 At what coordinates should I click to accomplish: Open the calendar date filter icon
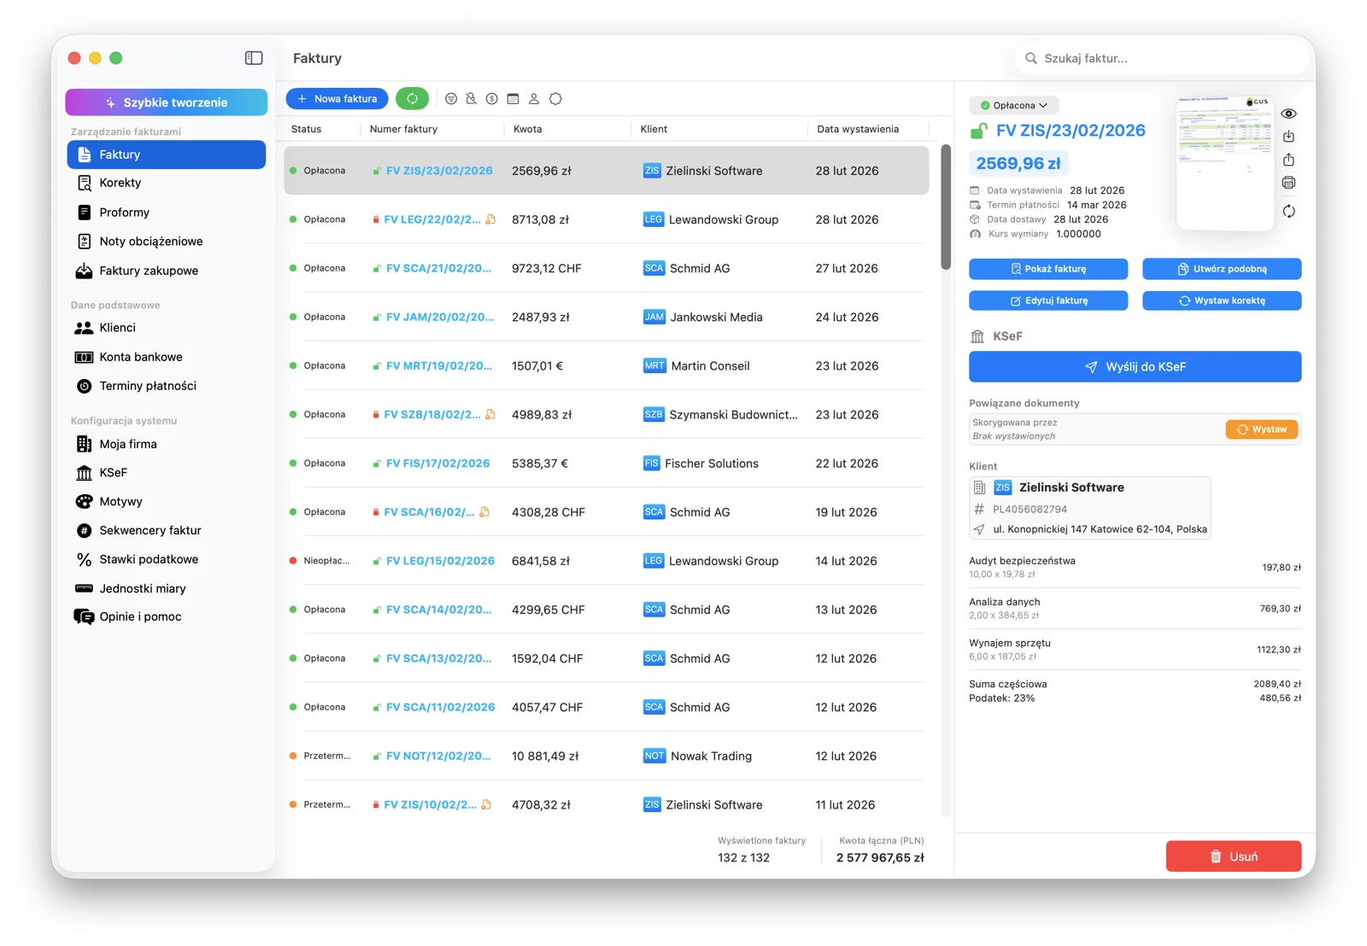pos(513,99)
